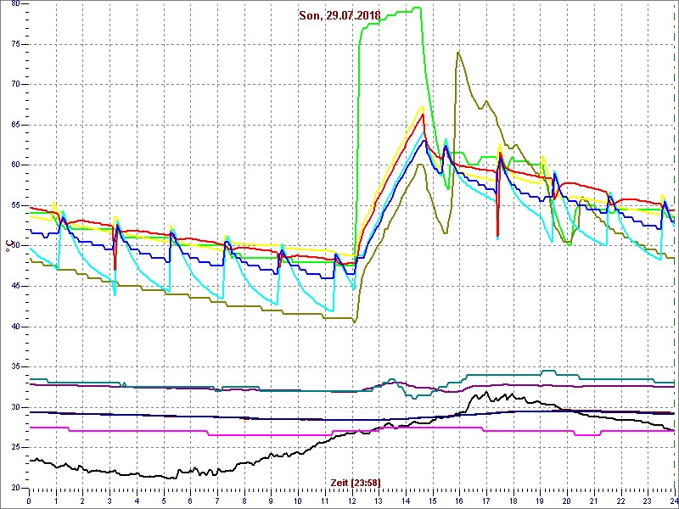Click the black curve's highest point near 32°C
679x509 pixels.
click(x=486, y=392)
